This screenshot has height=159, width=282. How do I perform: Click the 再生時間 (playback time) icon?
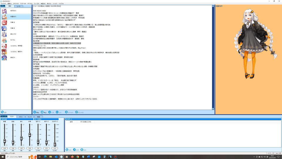(x=76, y=112)
